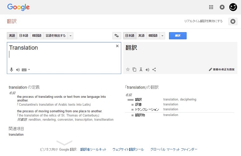Select 日本語 as target language

click(130, 36)
